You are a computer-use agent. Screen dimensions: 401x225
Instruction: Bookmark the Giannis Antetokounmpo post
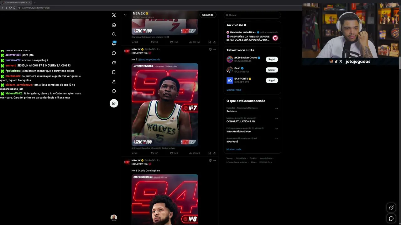[x=210, y=42]
